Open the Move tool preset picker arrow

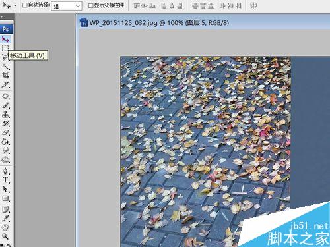click(15, 5)
